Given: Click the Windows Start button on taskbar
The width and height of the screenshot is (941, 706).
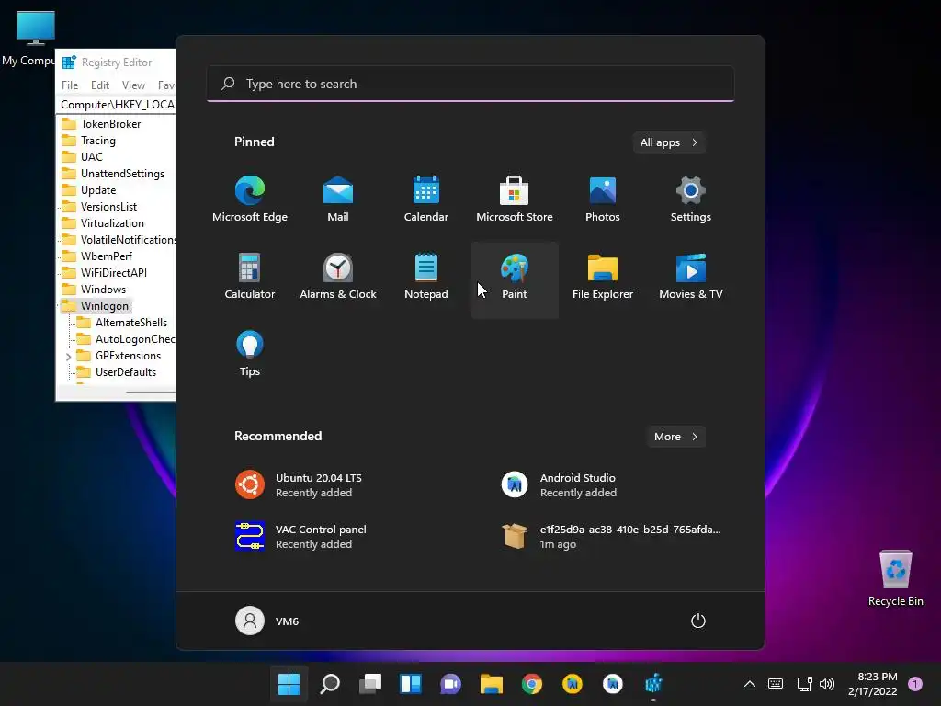Looking at the screenshot, I should [289, 684].
